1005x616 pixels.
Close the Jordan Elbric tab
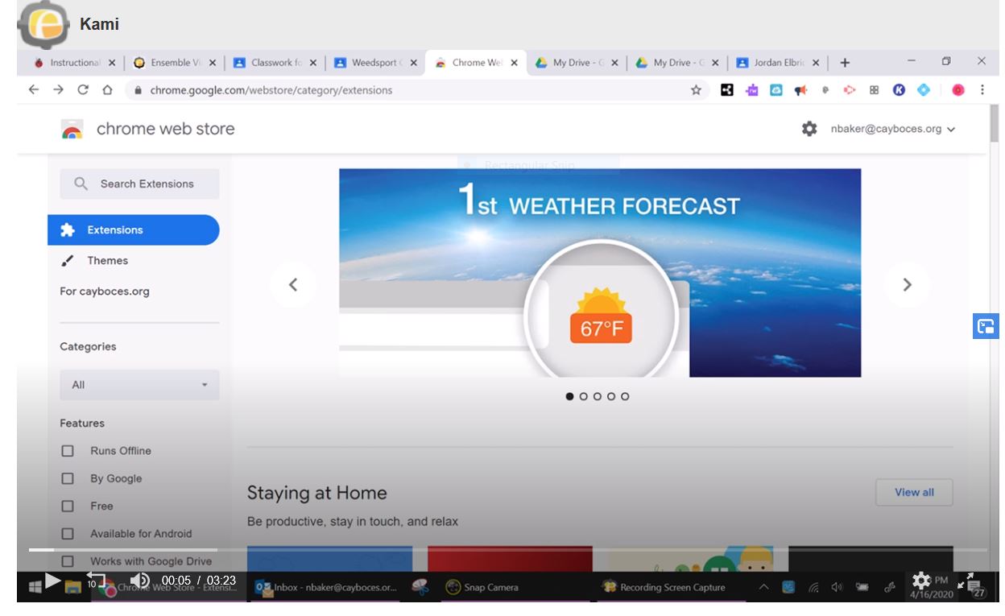click(816, 63)
